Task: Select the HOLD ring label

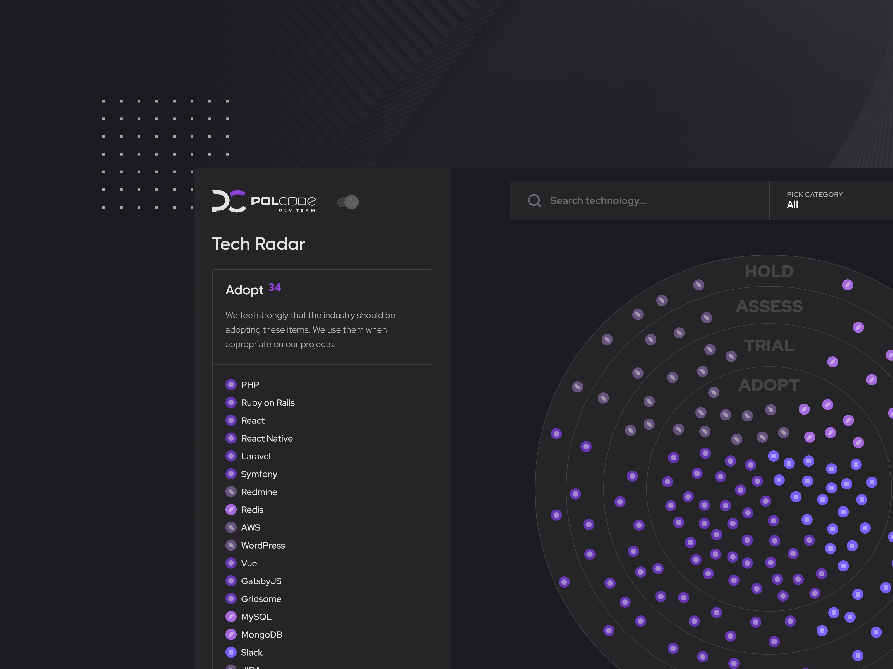Action: 769,272
